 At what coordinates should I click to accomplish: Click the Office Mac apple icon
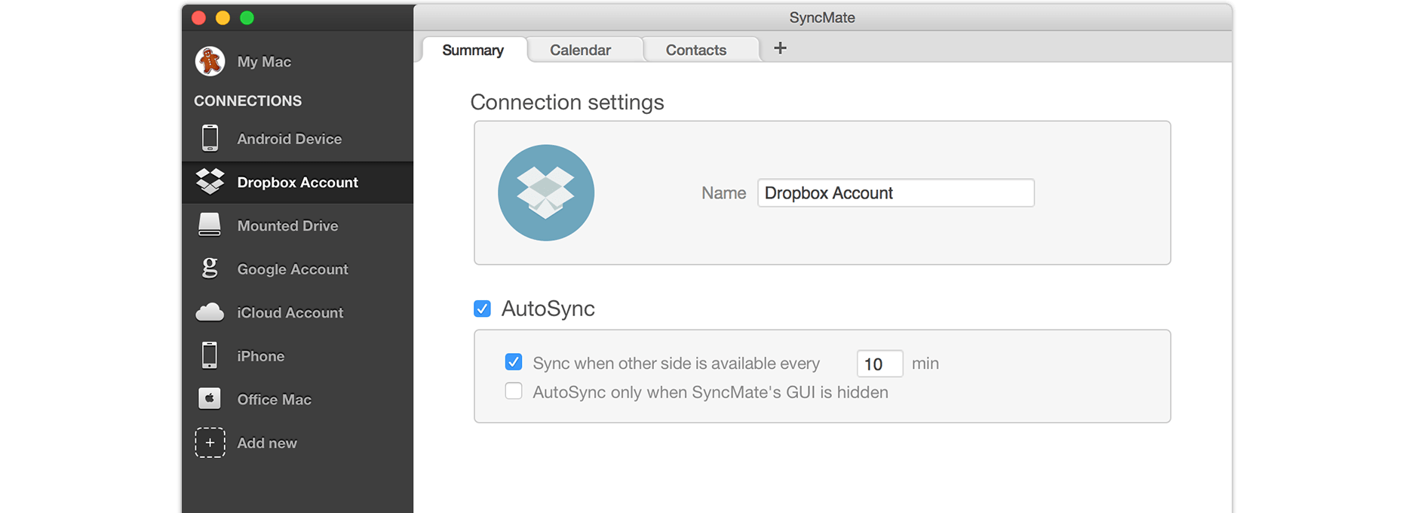pos(210,398)
